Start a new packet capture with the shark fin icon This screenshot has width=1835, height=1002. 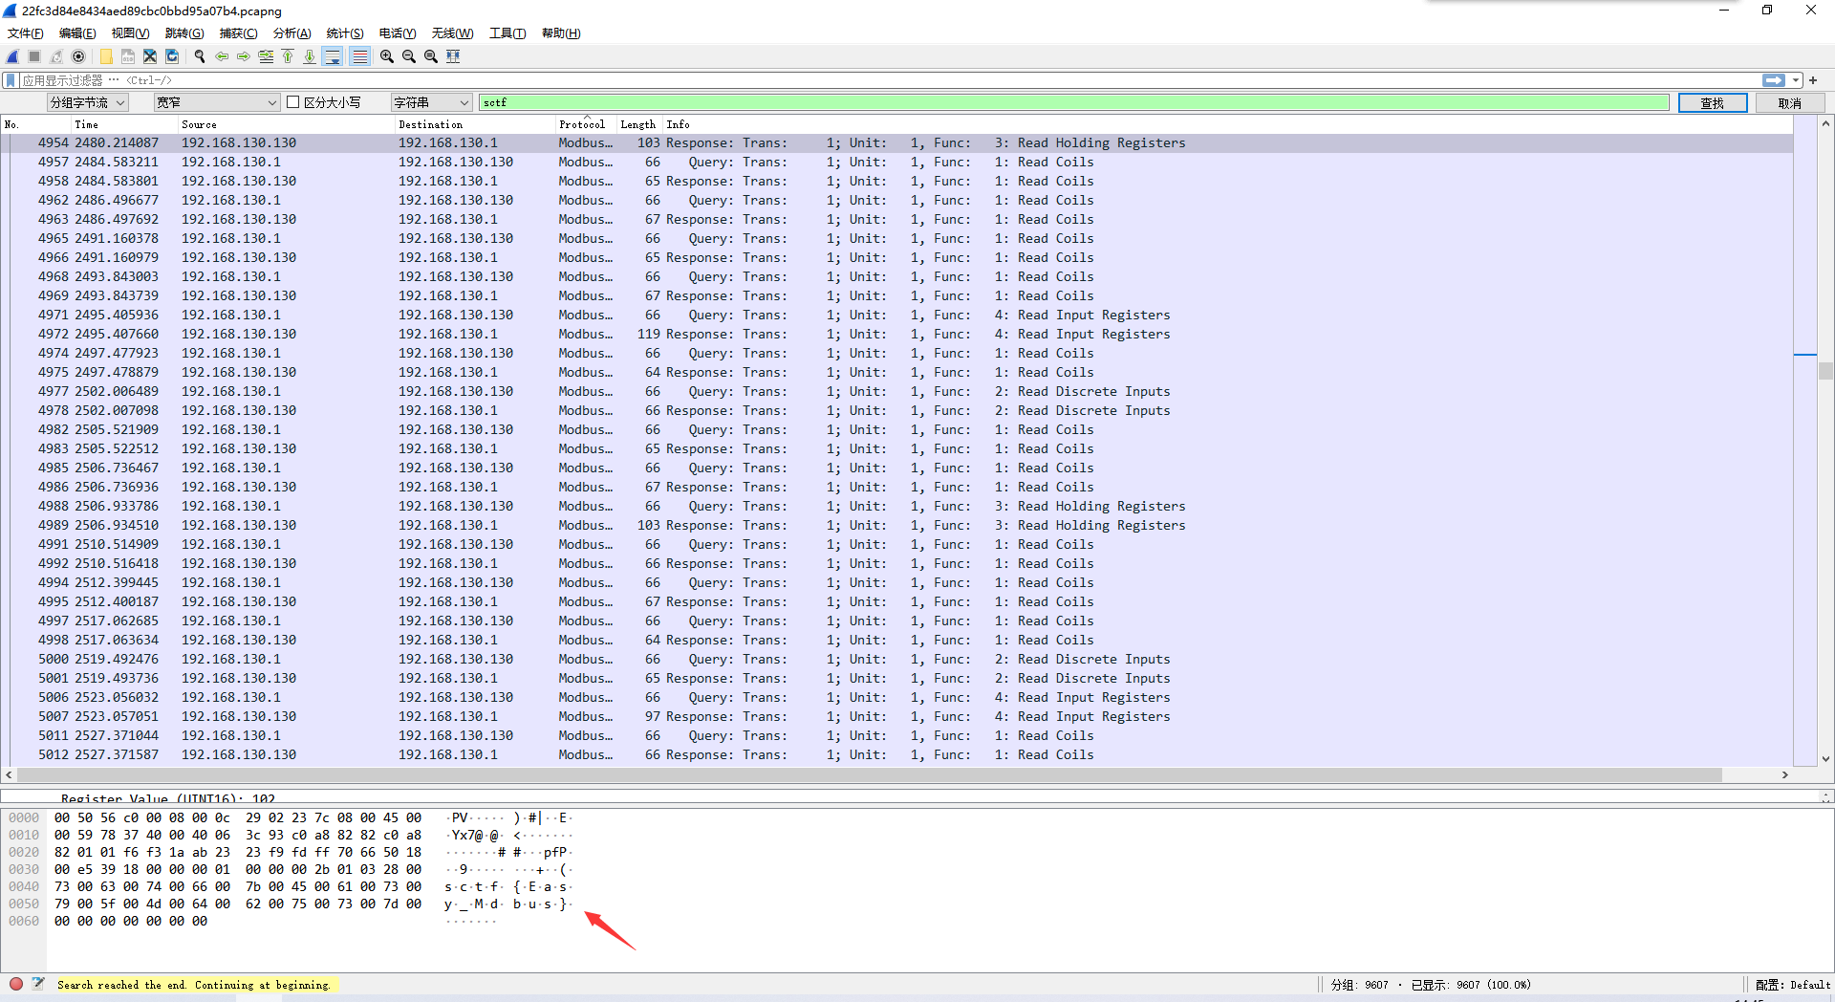point(12,56)
